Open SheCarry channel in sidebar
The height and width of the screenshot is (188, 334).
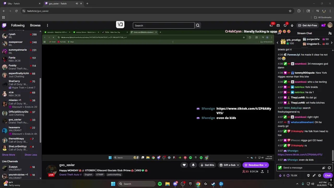[20, 84]
